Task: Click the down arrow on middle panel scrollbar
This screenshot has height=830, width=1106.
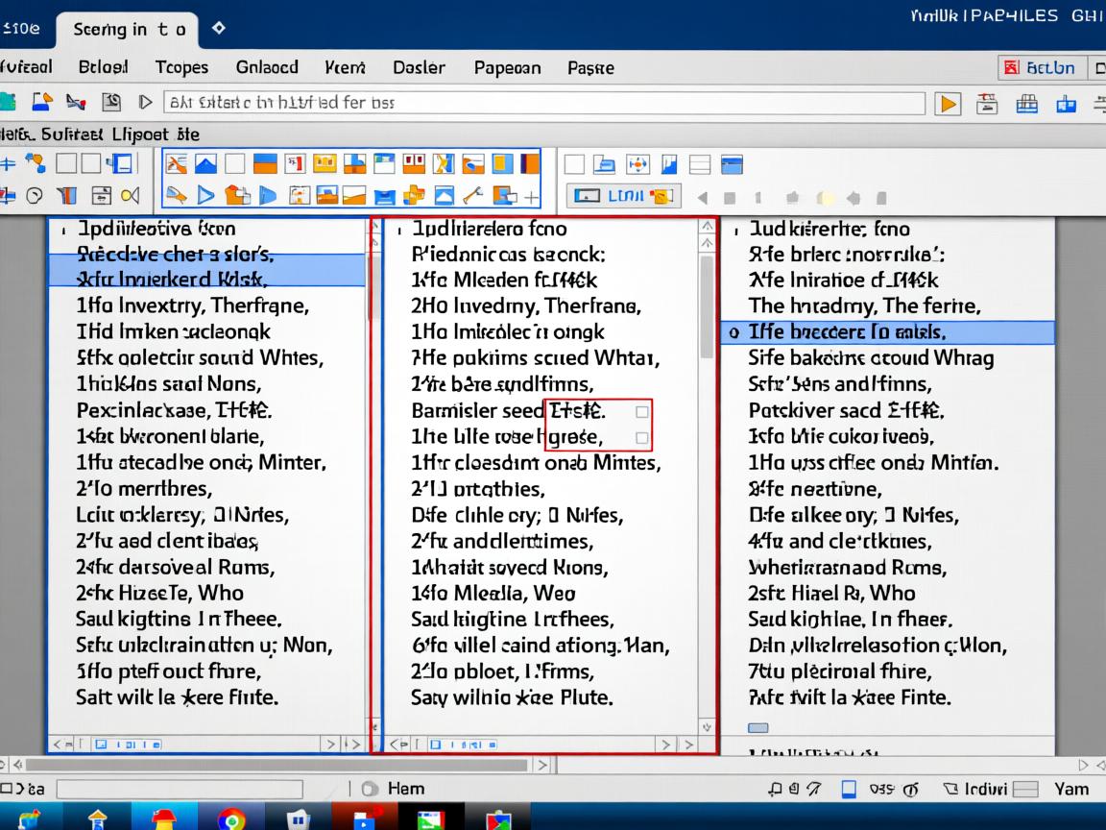Action: [x=709, y=727]
